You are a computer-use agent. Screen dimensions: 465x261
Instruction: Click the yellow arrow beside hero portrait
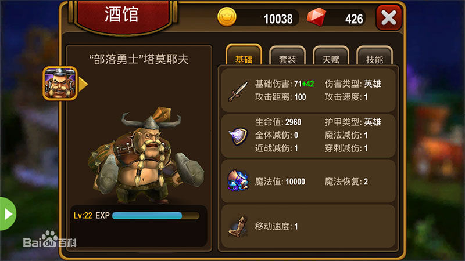click(83, 84)
